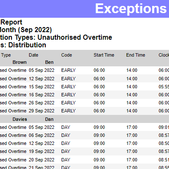Select the 19 Sep 2022 row date
Screen dimensions: 169x169
(x=41, y=151)
